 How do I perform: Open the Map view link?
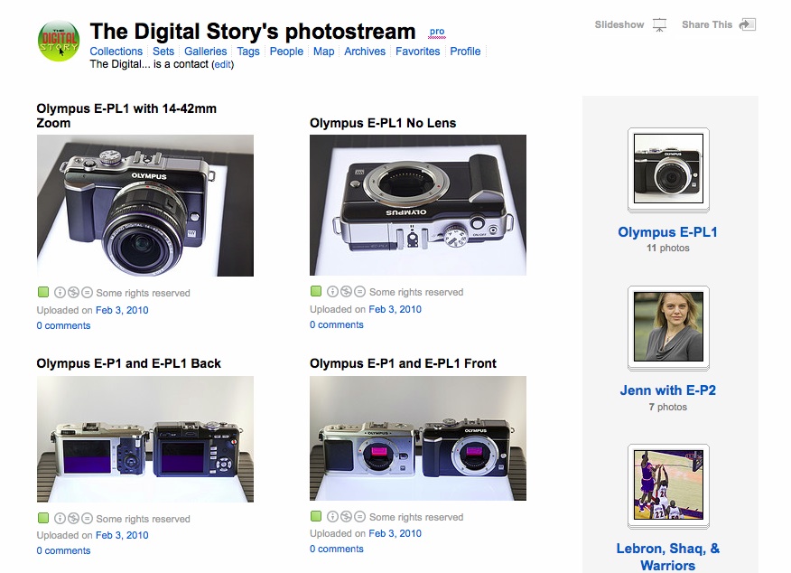point(323,52)
